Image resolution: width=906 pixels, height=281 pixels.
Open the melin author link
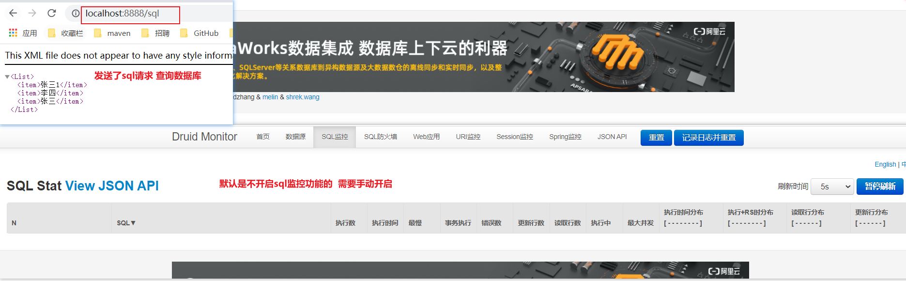click(270, 97)
